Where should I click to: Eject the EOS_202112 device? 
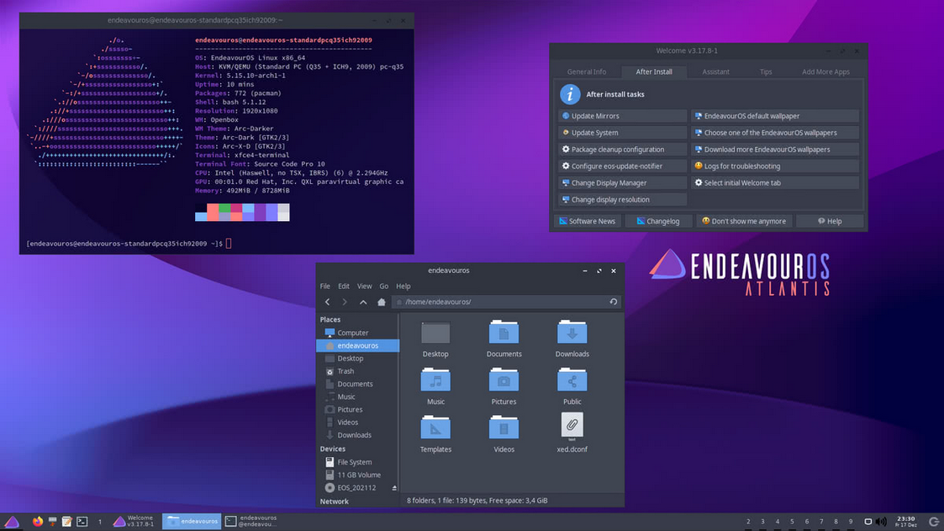tap(394, 488)
